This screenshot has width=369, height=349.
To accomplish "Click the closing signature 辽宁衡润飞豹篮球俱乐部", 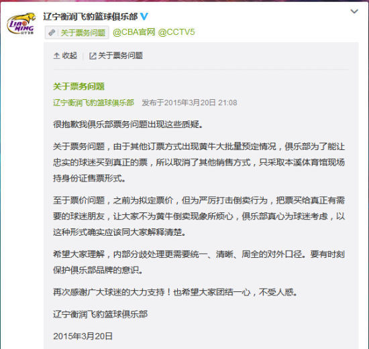I will (100, 314).
